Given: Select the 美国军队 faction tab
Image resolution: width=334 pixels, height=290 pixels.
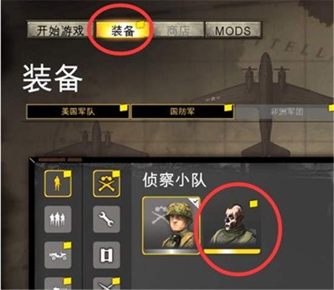Looking at the screenshot, I should (x=78, y=111).
